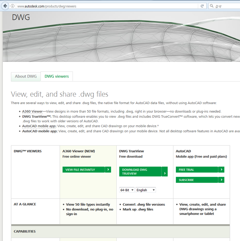Click 'Mobile app (Free and paid plans)' text

pos(201,157)
